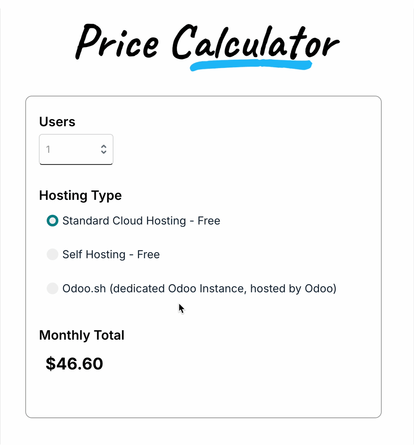Screen dimensions: 414x445
Task: Click the Odoo.sh dedicated instance label text
Action: coord(199,288)
